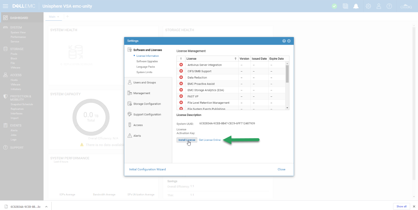Open Replication in the sidebar
418x210 pixels.
17,109
